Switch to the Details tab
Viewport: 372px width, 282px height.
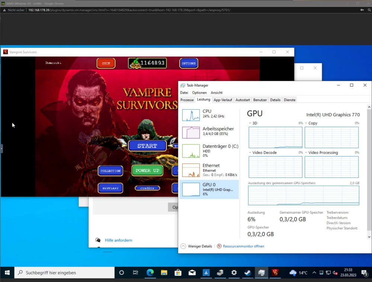(275, 100)
